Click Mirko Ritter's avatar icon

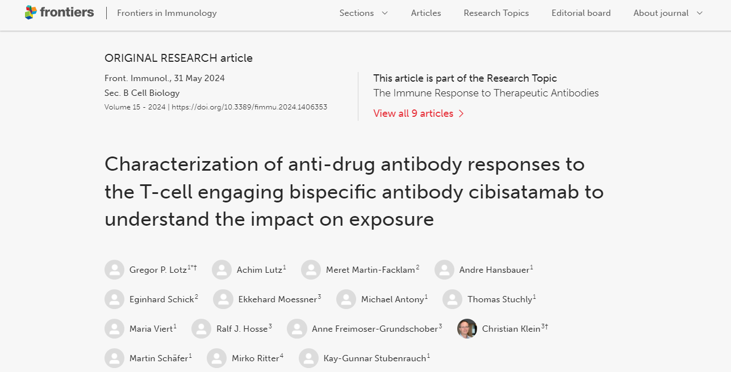[216, 358]
